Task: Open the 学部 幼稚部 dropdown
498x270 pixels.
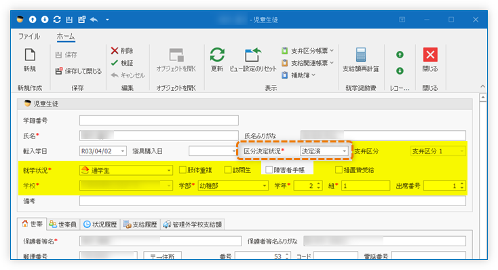Action: (264, 186)
